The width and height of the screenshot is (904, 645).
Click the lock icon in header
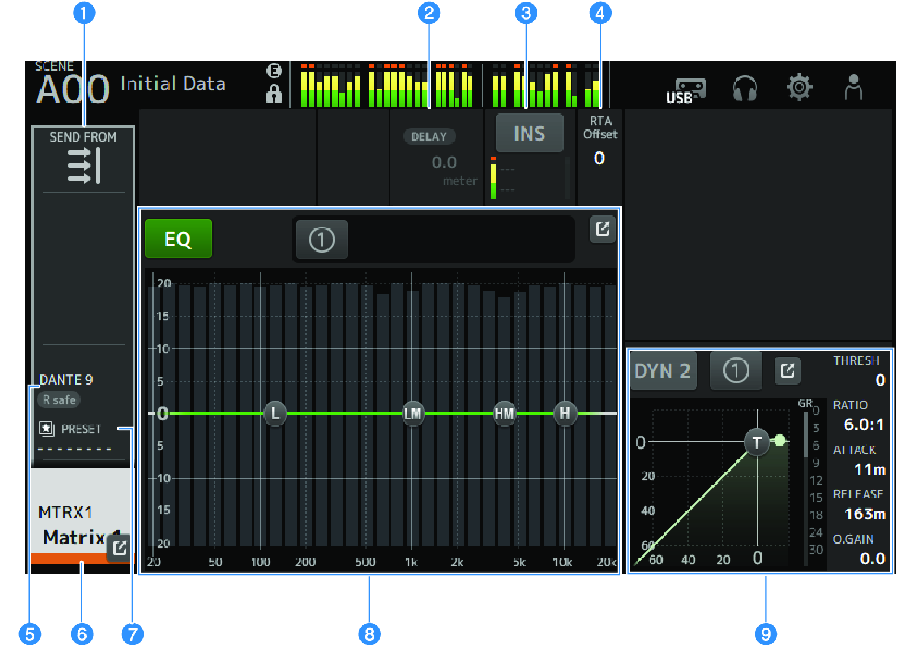coord(273,94)
